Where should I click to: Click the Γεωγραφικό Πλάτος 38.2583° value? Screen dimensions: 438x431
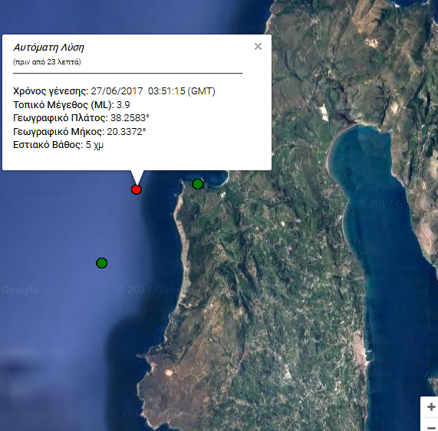(x=130, y=118)
